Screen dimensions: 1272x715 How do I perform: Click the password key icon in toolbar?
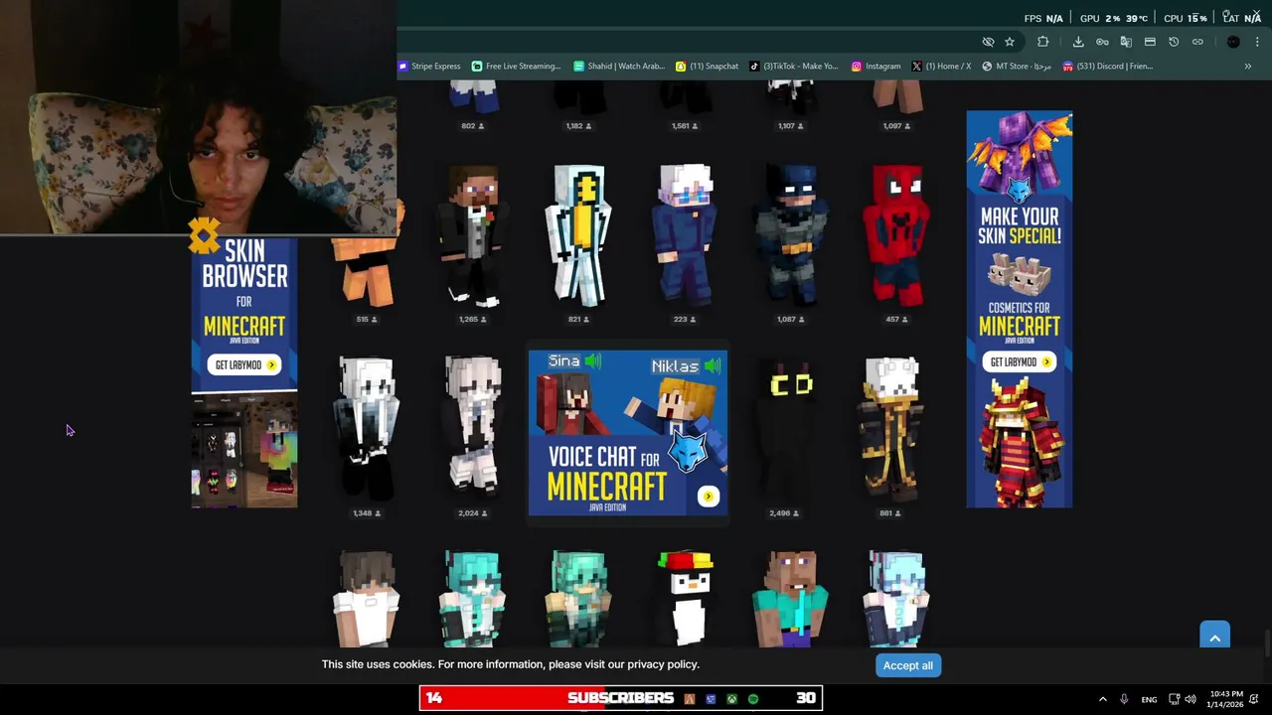coord(1102,42)
